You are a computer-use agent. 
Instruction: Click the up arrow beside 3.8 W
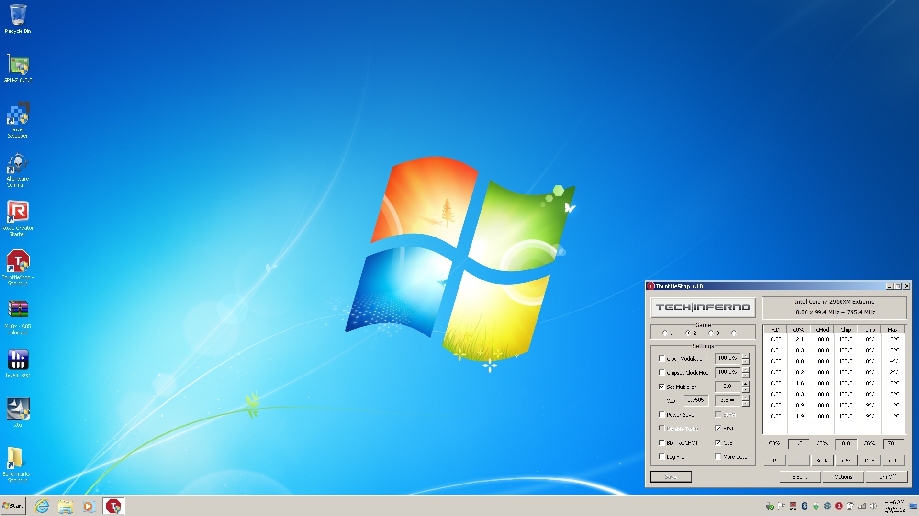click(x=745, y=398)
